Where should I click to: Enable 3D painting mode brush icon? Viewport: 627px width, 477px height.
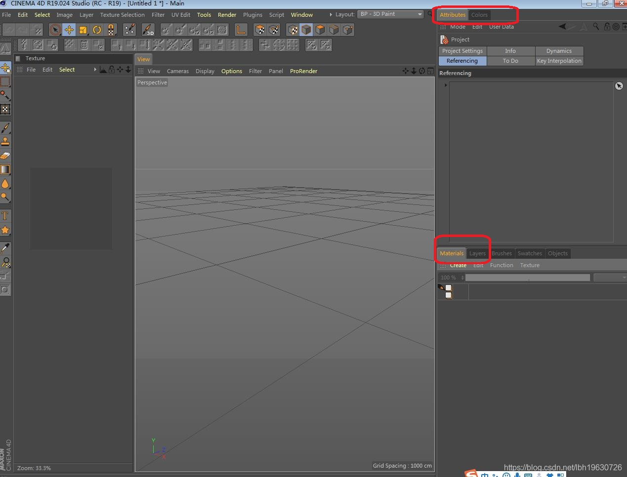148,30
